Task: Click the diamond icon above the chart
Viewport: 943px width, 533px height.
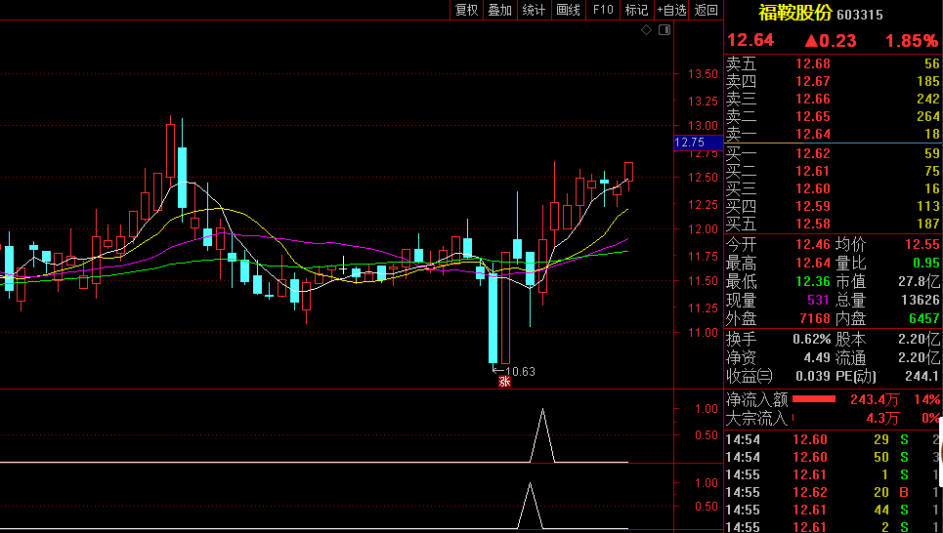Action: pyautogui.click(x=647, y=30)
